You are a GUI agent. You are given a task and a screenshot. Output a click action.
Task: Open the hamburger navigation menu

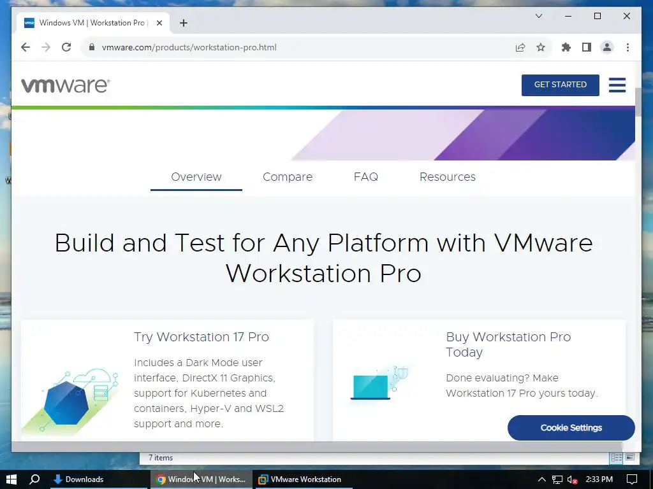[x=617, y=85]
